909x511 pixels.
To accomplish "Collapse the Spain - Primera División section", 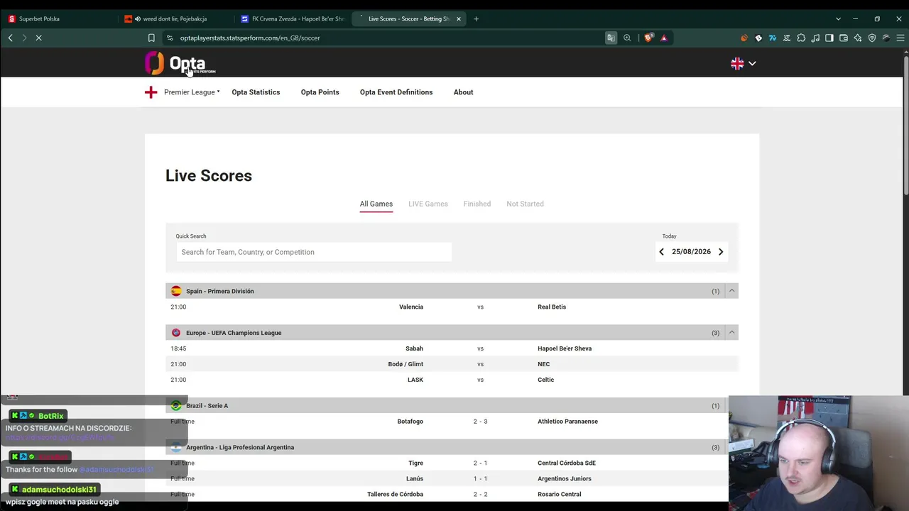I will point(731,291).
